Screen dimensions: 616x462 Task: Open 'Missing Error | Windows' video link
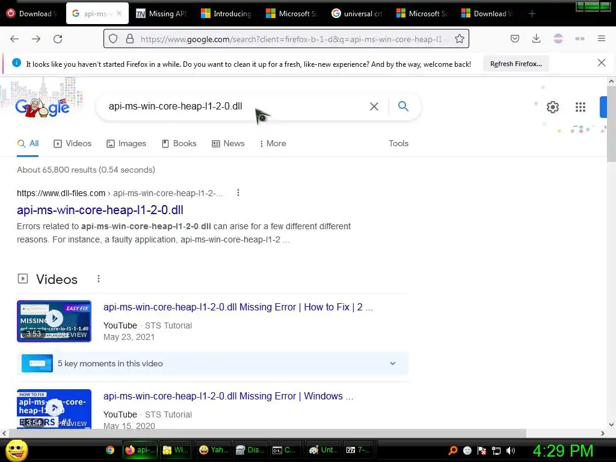coord(228,396)
